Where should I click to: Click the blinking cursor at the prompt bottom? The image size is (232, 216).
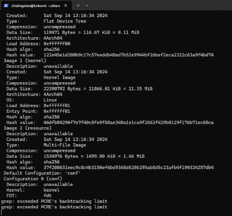pyautogui.click(x=2, y=213)
